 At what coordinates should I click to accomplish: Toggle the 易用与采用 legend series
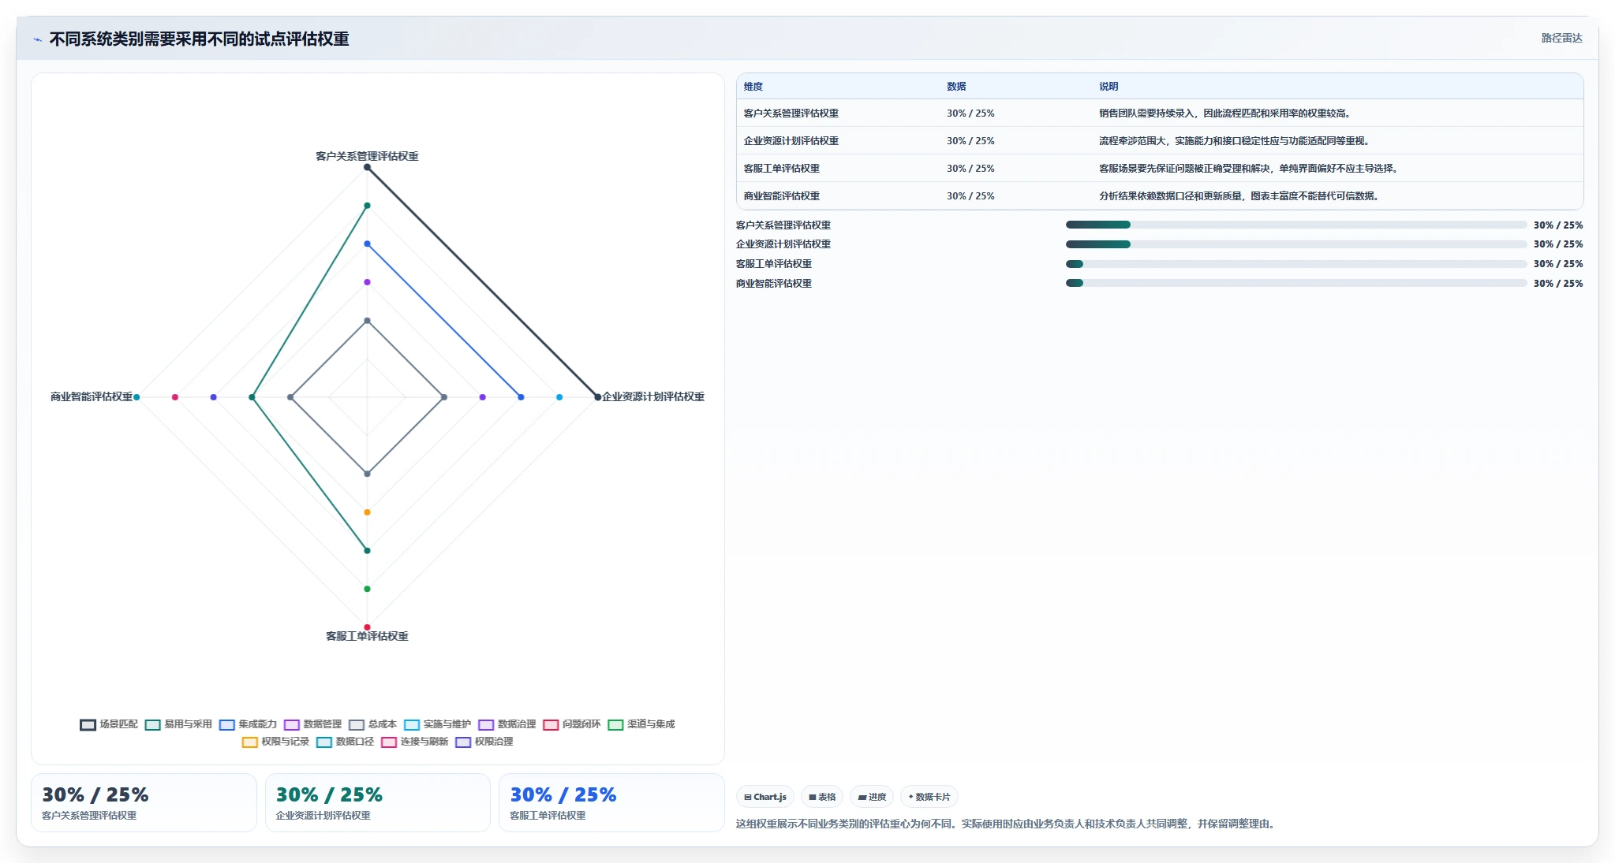pyautogui.click(x=178, y=724)
